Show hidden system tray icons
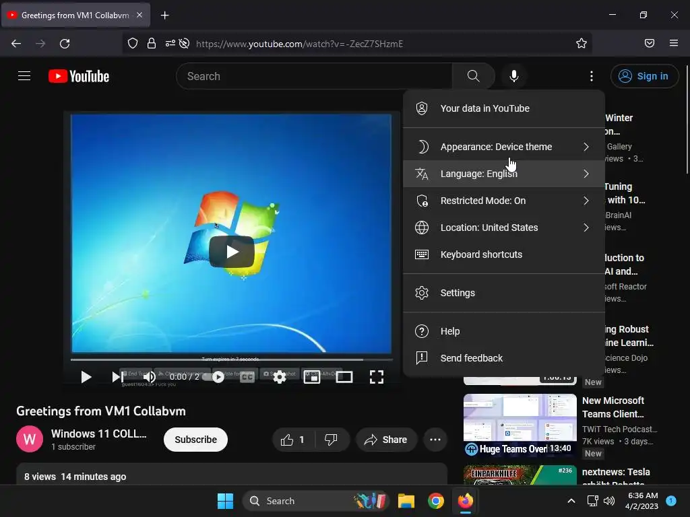 [571, 501]
